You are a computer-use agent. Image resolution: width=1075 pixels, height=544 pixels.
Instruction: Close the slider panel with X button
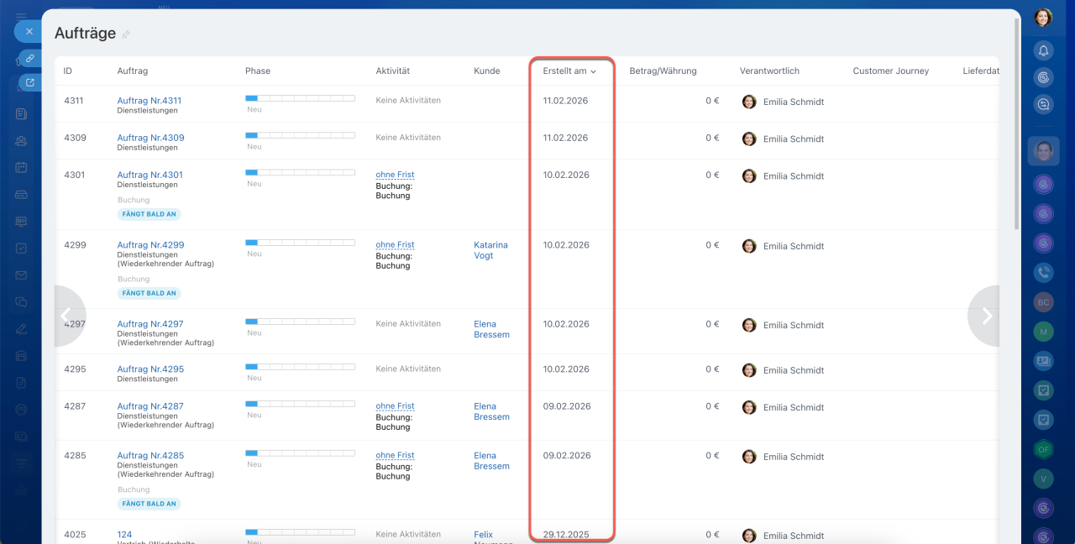click(x=29, y=31)
